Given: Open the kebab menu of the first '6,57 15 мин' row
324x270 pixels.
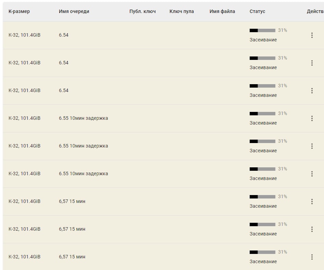Looking at the screenshot, I should pos(312,202).
